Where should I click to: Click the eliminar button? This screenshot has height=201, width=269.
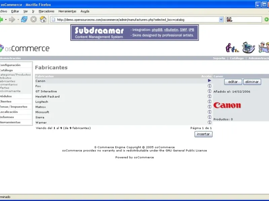pyautogui.click(x=252, y=82)
